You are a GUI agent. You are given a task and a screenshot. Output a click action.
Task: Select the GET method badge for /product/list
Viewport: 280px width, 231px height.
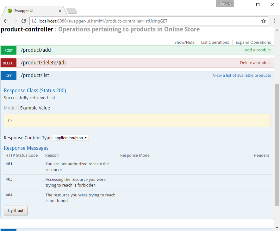point(8,76)
